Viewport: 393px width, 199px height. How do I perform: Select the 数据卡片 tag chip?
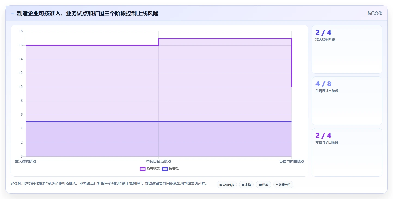(x=283, y=185)
